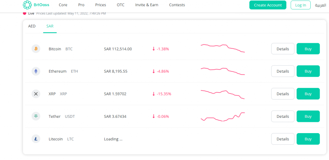This screenshot has width=329, height=160.
Task: Click the ETH ticker label
Action: (74, 71)
